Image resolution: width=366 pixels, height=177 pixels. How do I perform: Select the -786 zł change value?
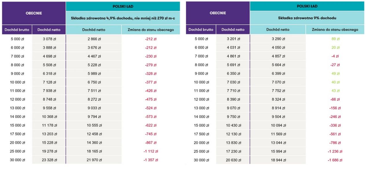pyautogui.click(x=335, y=143)
